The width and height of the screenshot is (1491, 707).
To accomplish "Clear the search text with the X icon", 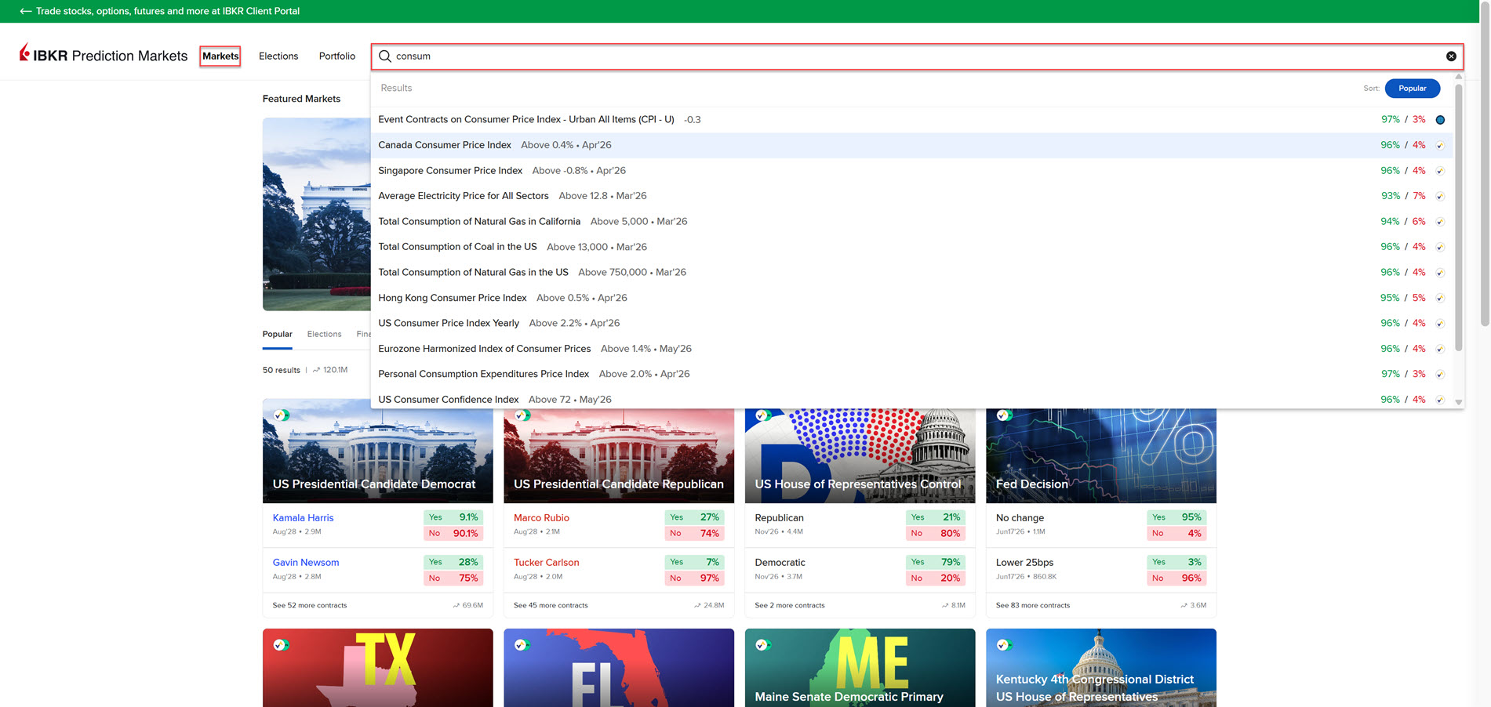I will click(1451, 56).
